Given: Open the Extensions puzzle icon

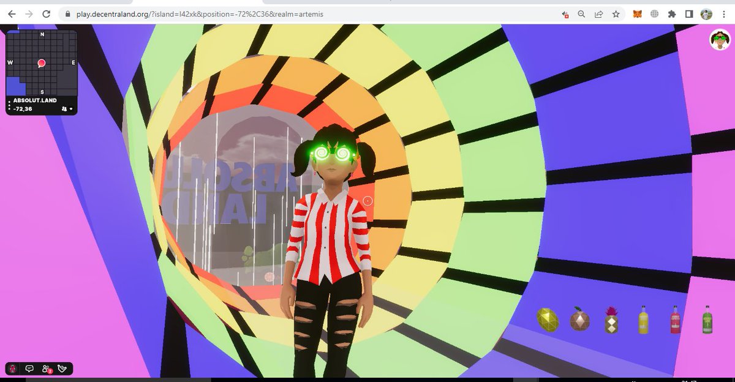Looking at the screenshot, I should pyautogui.click(x=672, y=13).
